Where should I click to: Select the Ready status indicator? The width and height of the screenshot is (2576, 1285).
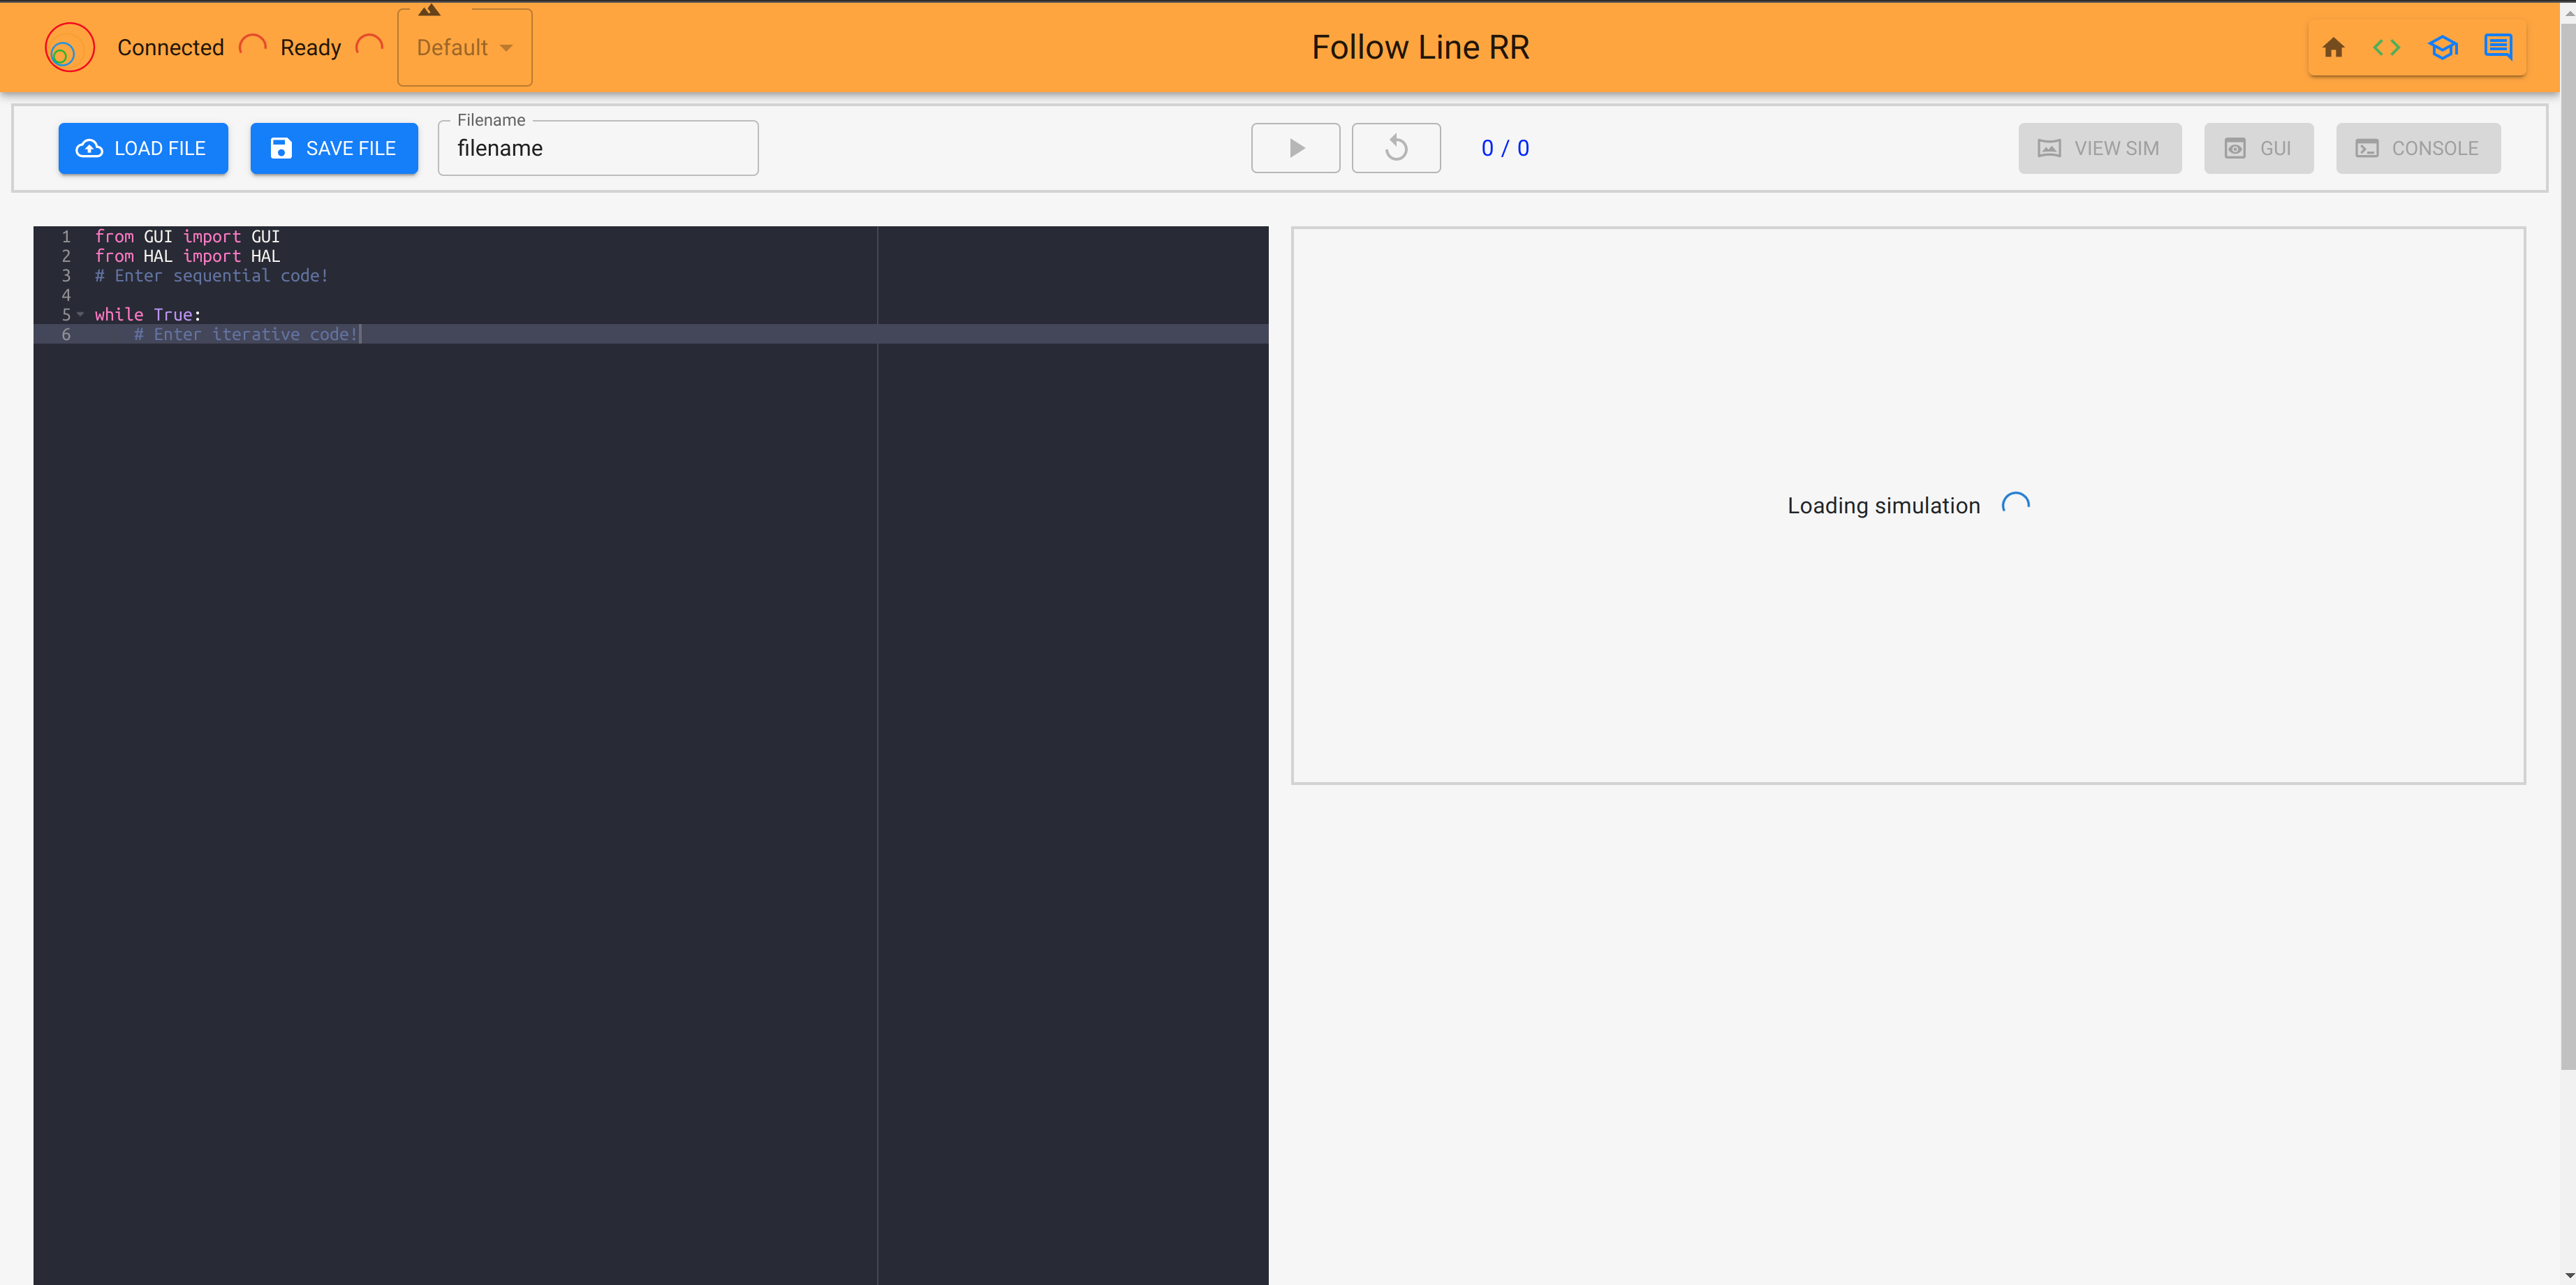310,46
